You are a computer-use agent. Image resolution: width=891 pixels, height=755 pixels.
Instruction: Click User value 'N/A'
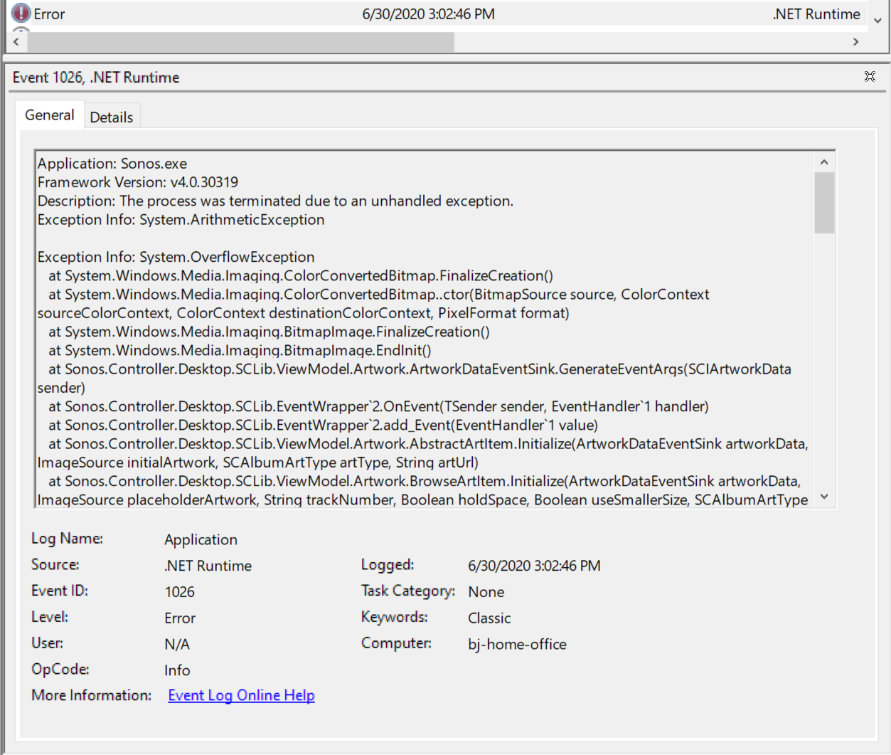click(177, 644)
